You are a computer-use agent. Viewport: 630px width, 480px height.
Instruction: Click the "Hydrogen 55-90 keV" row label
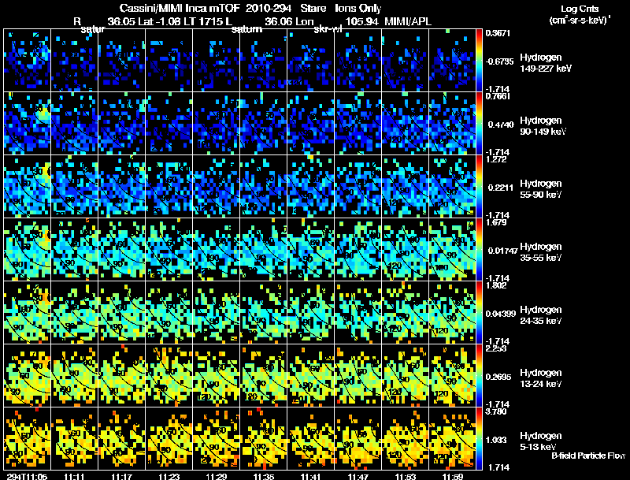(541, 188)
